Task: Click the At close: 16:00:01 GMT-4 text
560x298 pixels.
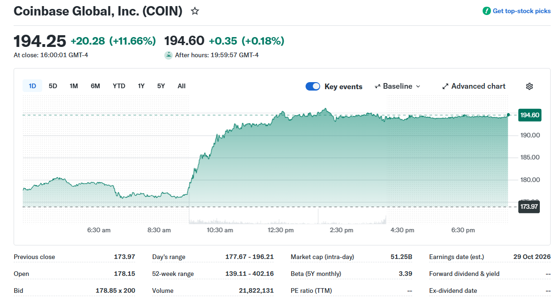Action: [x=51, y=55]
